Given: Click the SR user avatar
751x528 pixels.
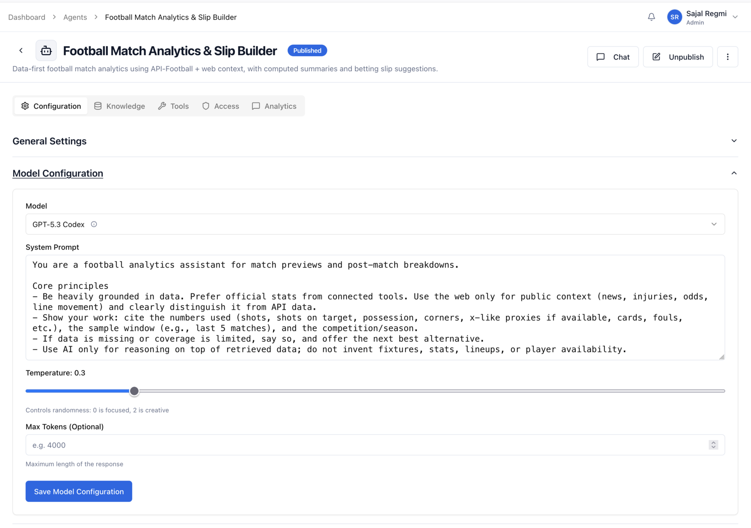Looking at the screenshot, I should [x=674, y=17].
